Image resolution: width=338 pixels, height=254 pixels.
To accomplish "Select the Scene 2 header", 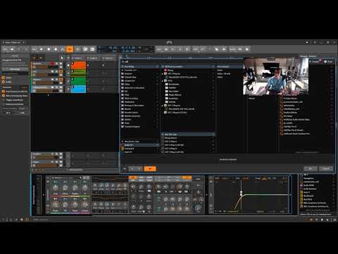I will click(94, 58).
